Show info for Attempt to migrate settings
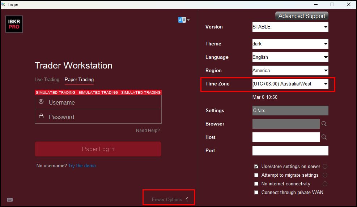Viewport: 357px width, 207px height. point(325,175)
